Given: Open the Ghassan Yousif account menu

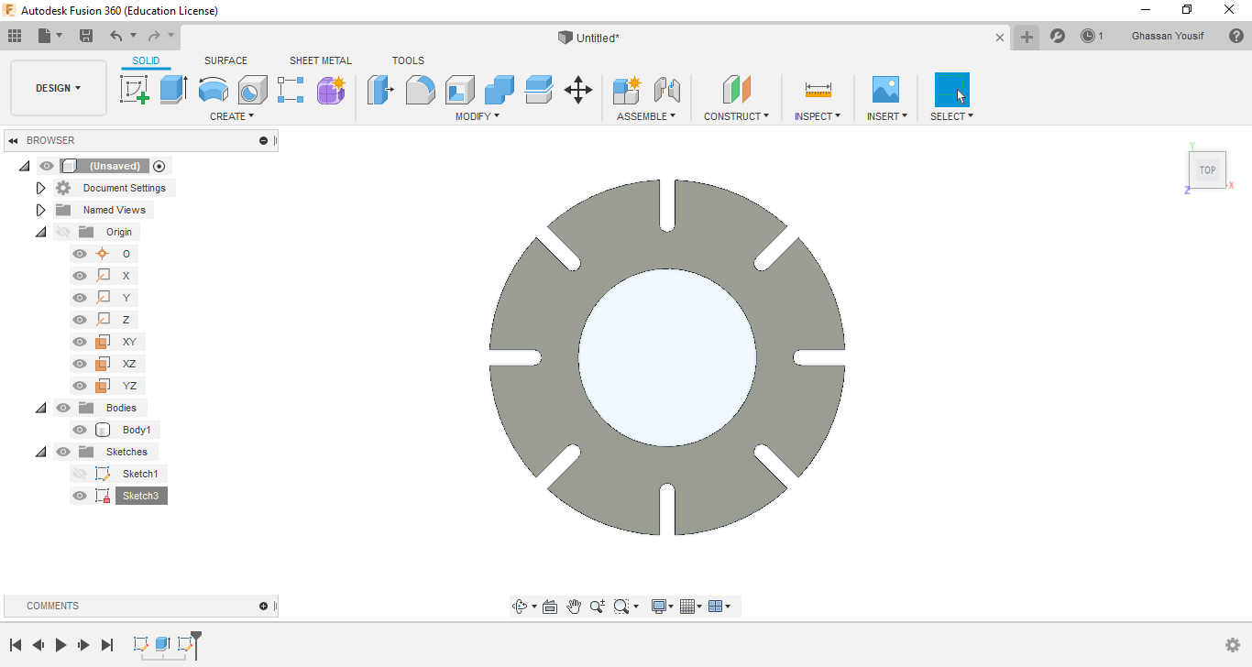Looking at the screenshot, I should (x=1168, y=36).
